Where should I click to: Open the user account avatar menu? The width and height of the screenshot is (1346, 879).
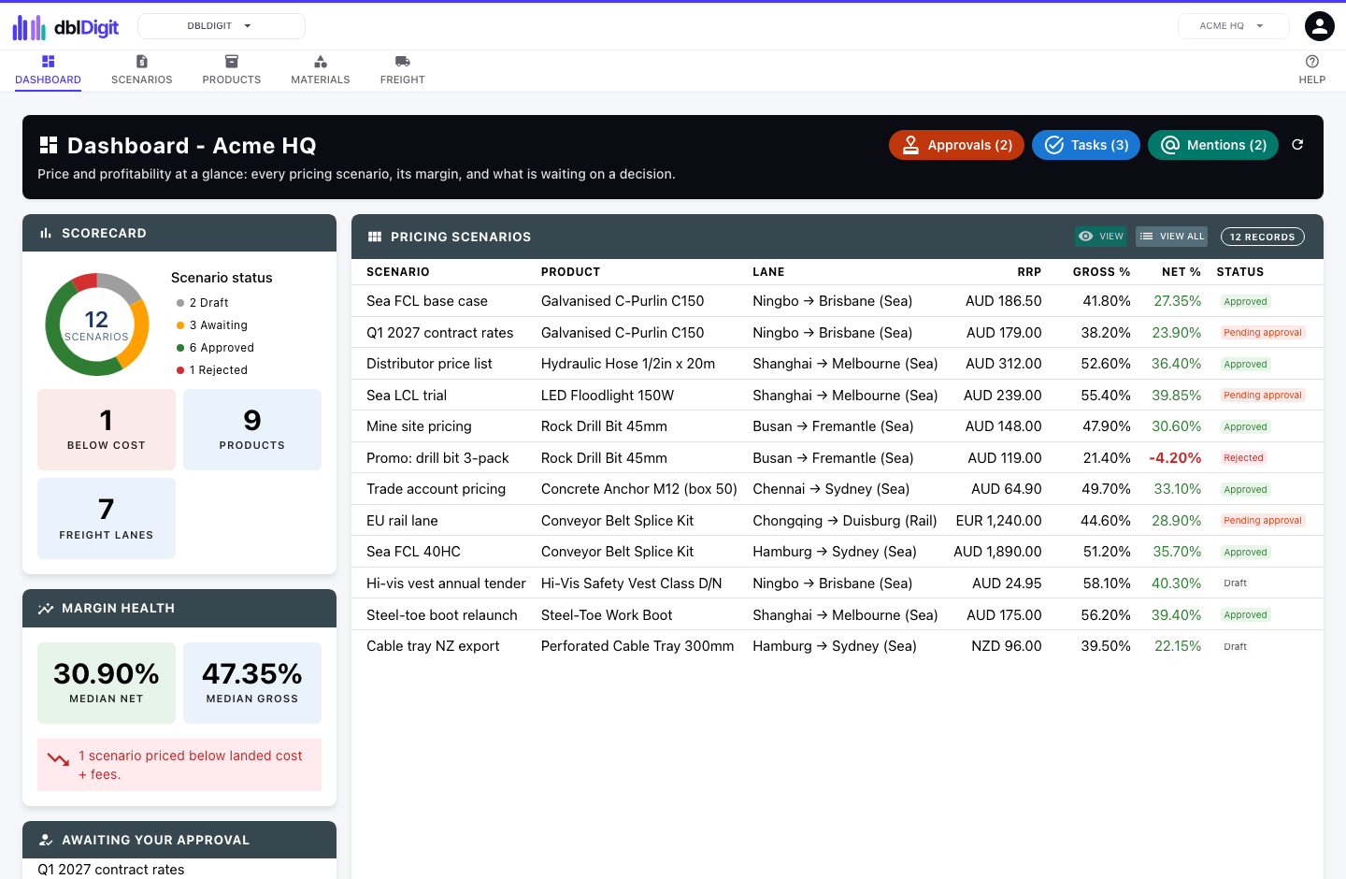pyautogui.click(x=1319, y=26)
